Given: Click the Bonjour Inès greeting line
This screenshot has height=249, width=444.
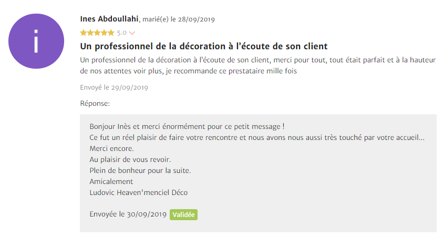Looking at the screenshot, I should point(187,126).
